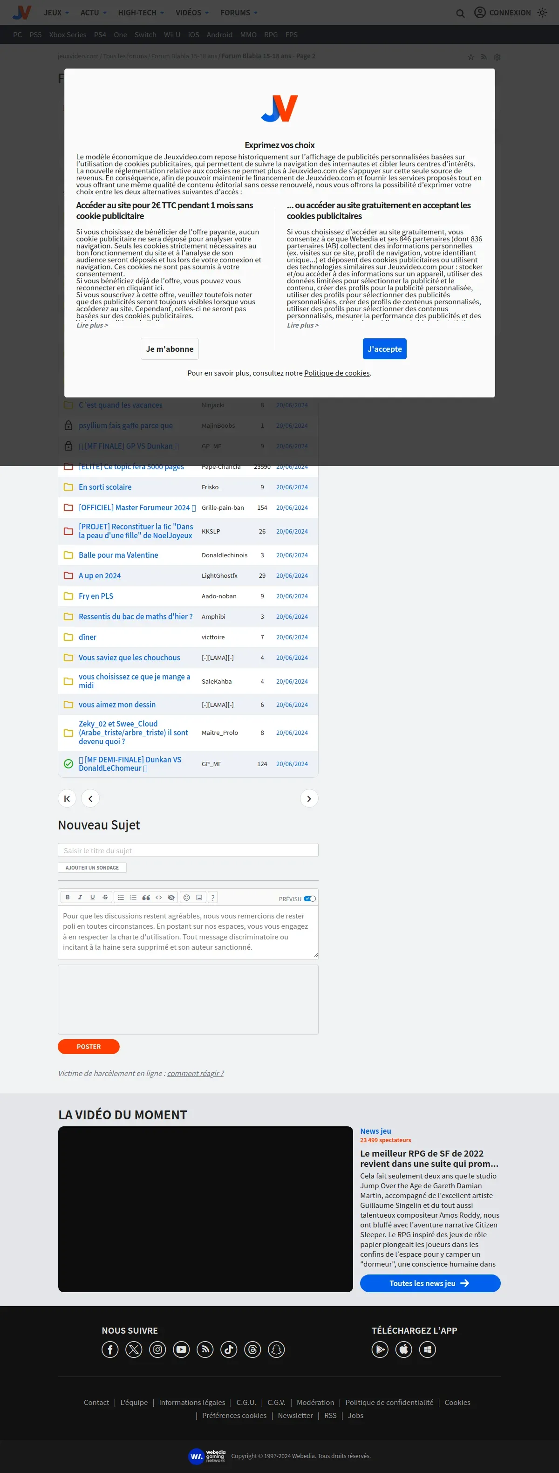Download the Windows app
The width and height of the screenshot is (559, 1473).
coord(428,1350)
